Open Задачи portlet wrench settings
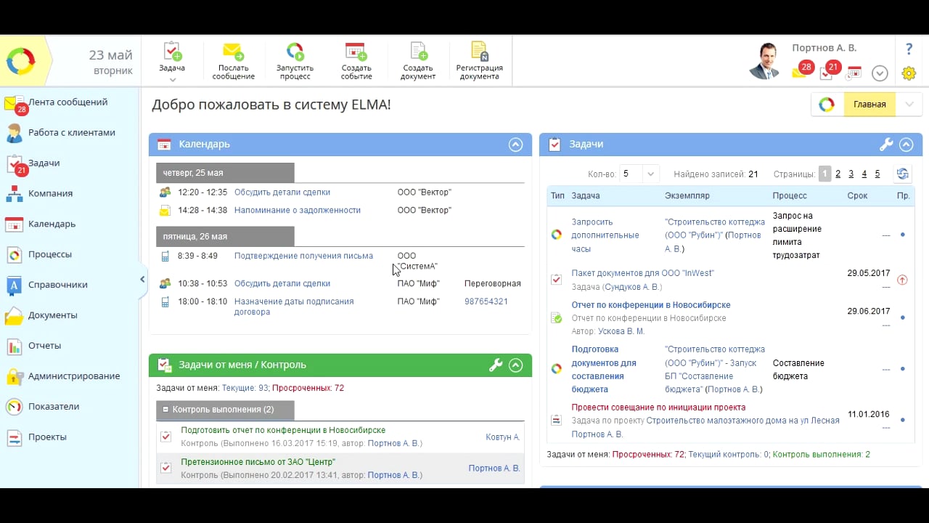This screenshot has width=929, height=523. click(x=885, y=145)
